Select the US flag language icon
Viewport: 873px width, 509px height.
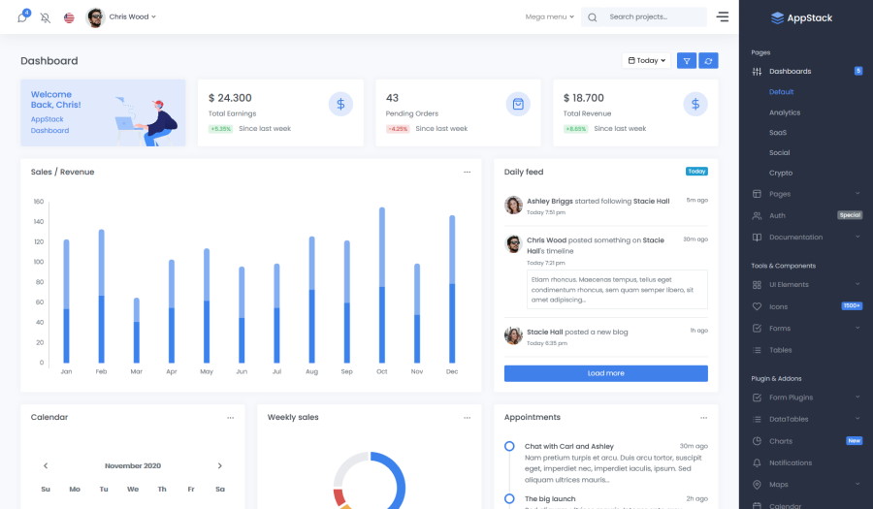pos(69,17)
